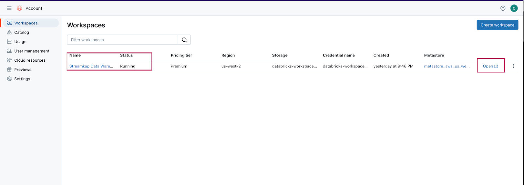Open the user avatar C menu
This screenshot has height=185, width=524.
pos(514,8)
